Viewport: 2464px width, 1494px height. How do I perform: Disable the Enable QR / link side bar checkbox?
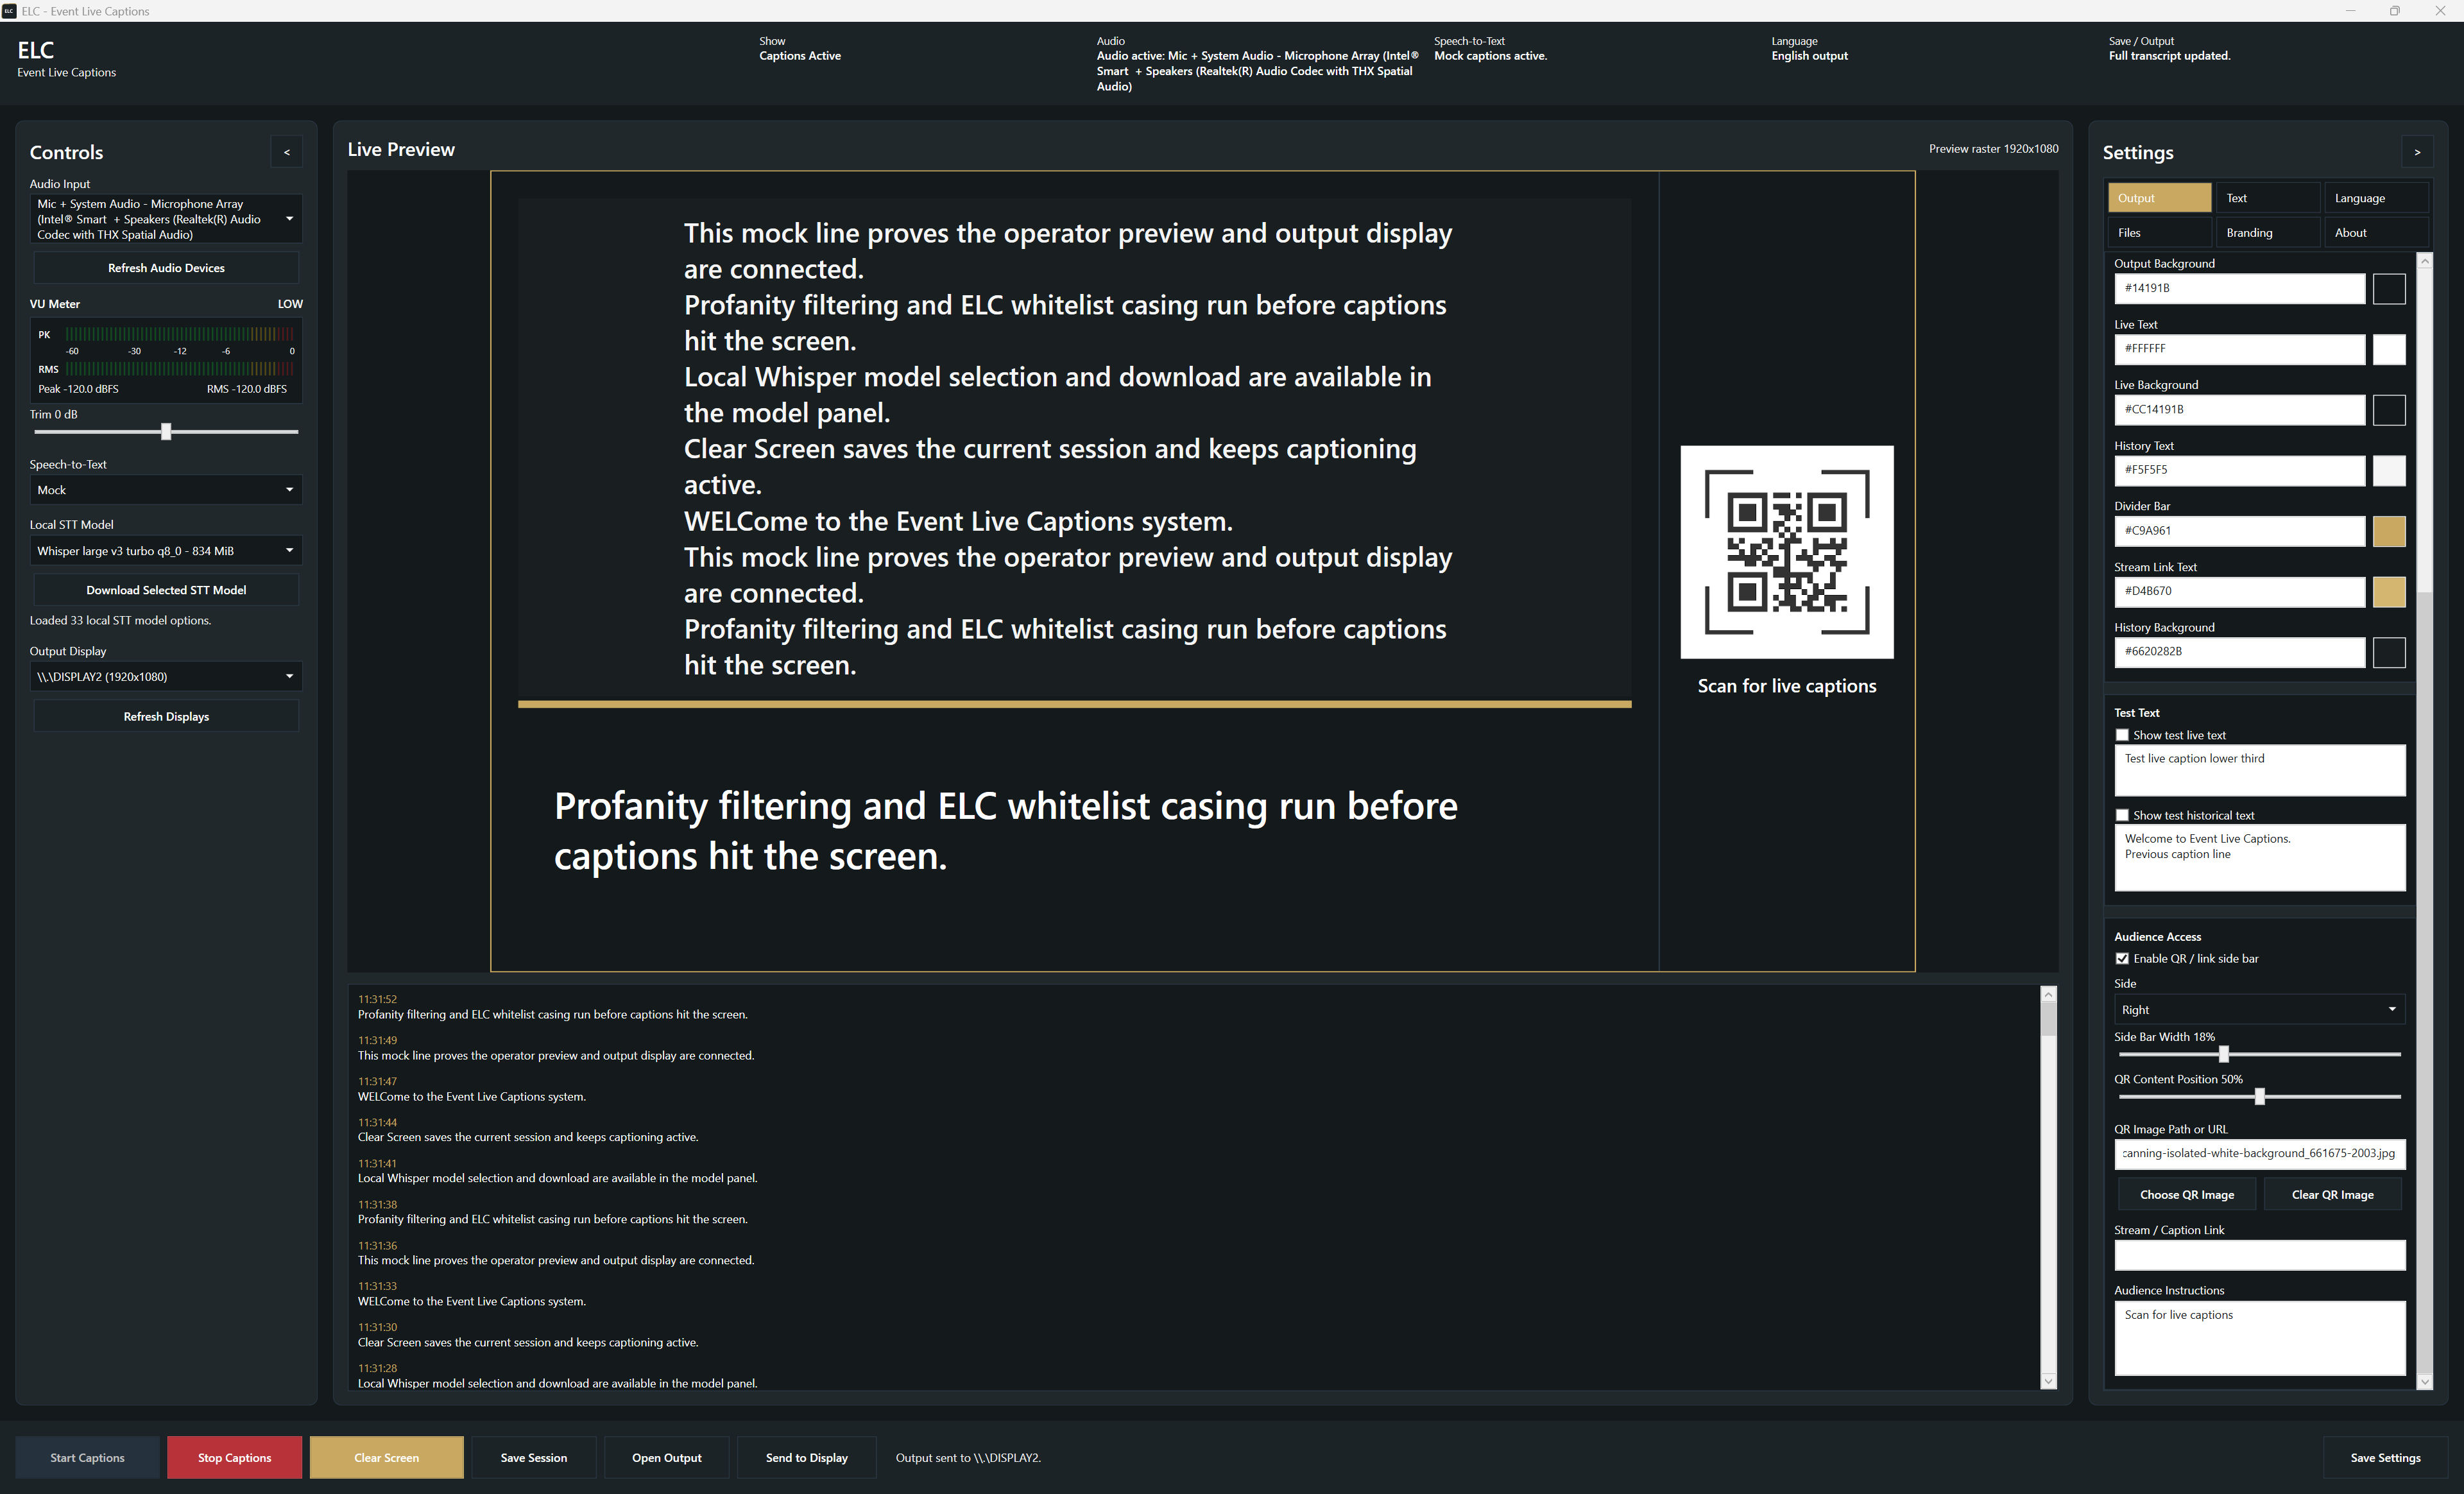pos(2122,959)
